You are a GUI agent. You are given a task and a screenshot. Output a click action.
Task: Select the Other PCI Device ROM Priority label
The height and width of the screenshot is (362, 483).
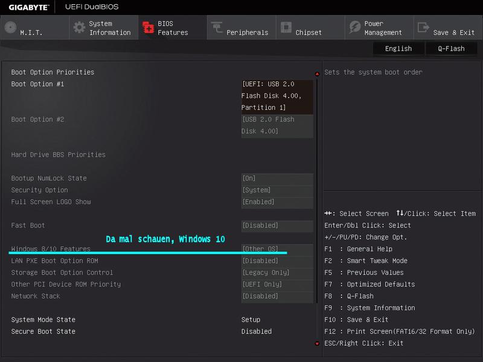(66, 284)
